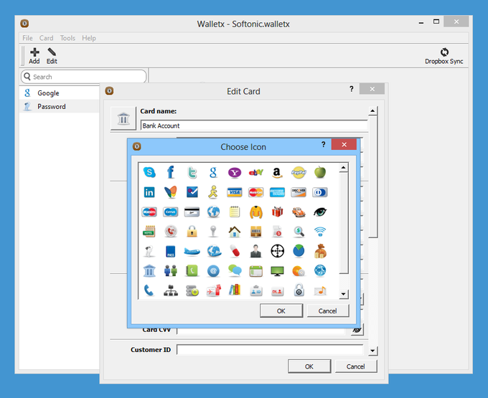Open the Card menu
This screenshot has height=398, width=488.
coord(46,38)
